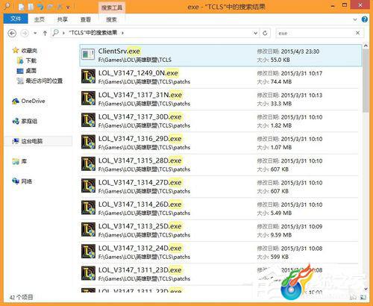Viewport: 373px width, 306px height.
Task: Click the back navigation arrow
Action: [12, 33]
